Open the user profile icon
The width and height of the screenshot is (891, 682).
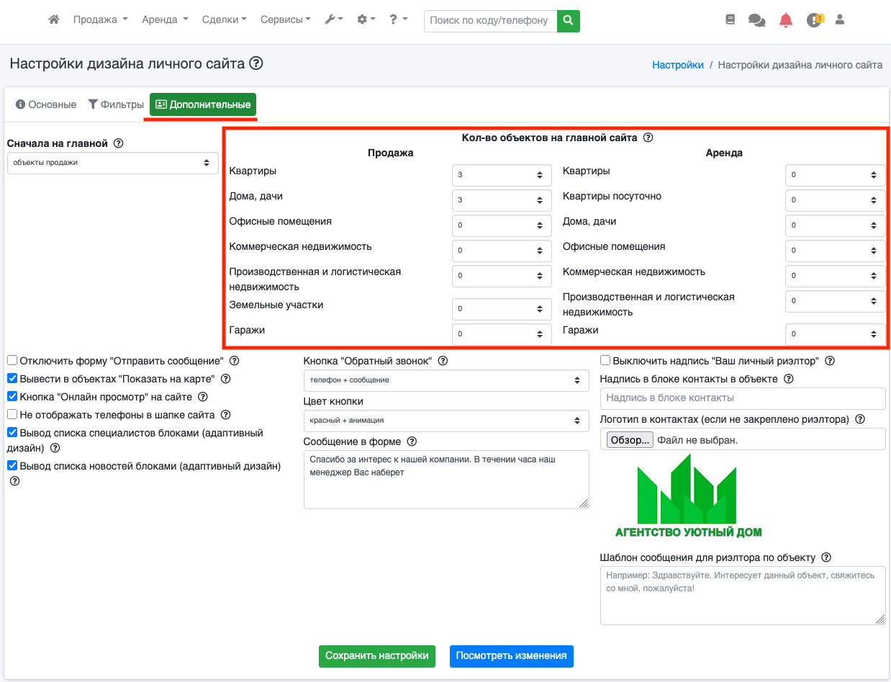(x=839, y=20)
